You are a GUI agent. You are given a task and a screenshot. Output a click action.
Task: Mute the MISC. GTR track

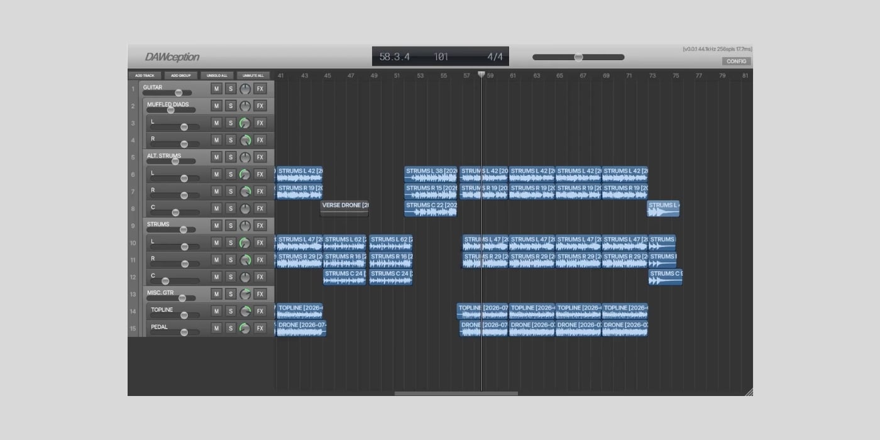pyautogui.click(x=216, y=294)
